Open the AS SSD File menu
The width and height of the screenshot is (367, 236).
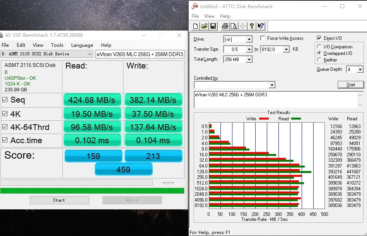(5, 45)
